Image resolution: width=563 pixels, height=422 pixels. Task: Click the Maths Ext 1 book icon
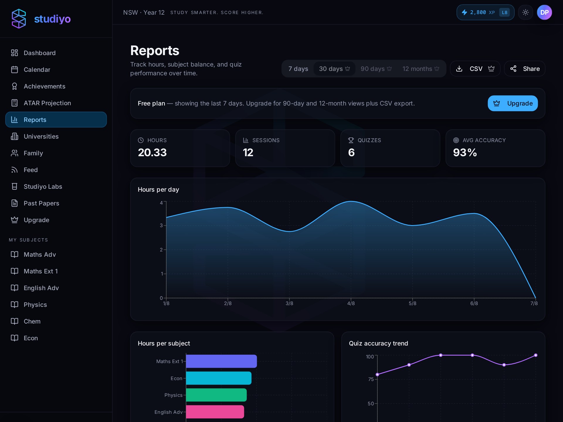(14, 271)
